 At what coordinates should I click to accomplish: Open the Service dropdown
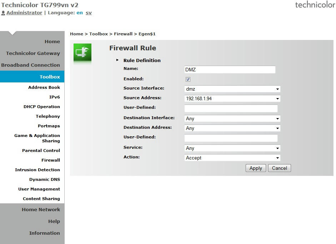tap(232, 148)
